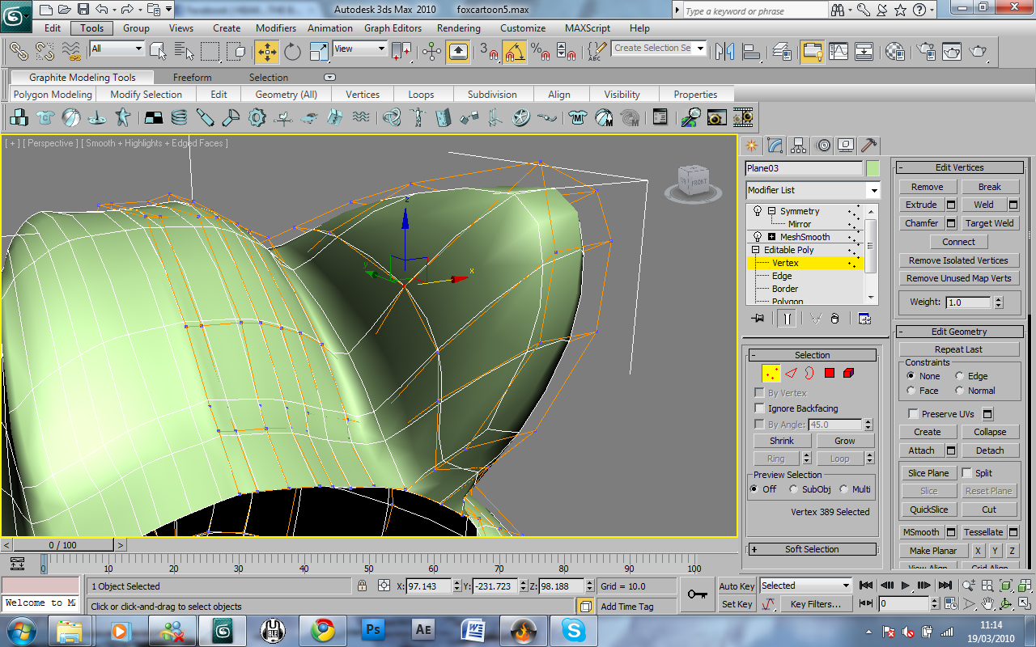Open the Hierarchy command panel tab
Viewport: 1036px width, 647px height.
click(799, 146)
